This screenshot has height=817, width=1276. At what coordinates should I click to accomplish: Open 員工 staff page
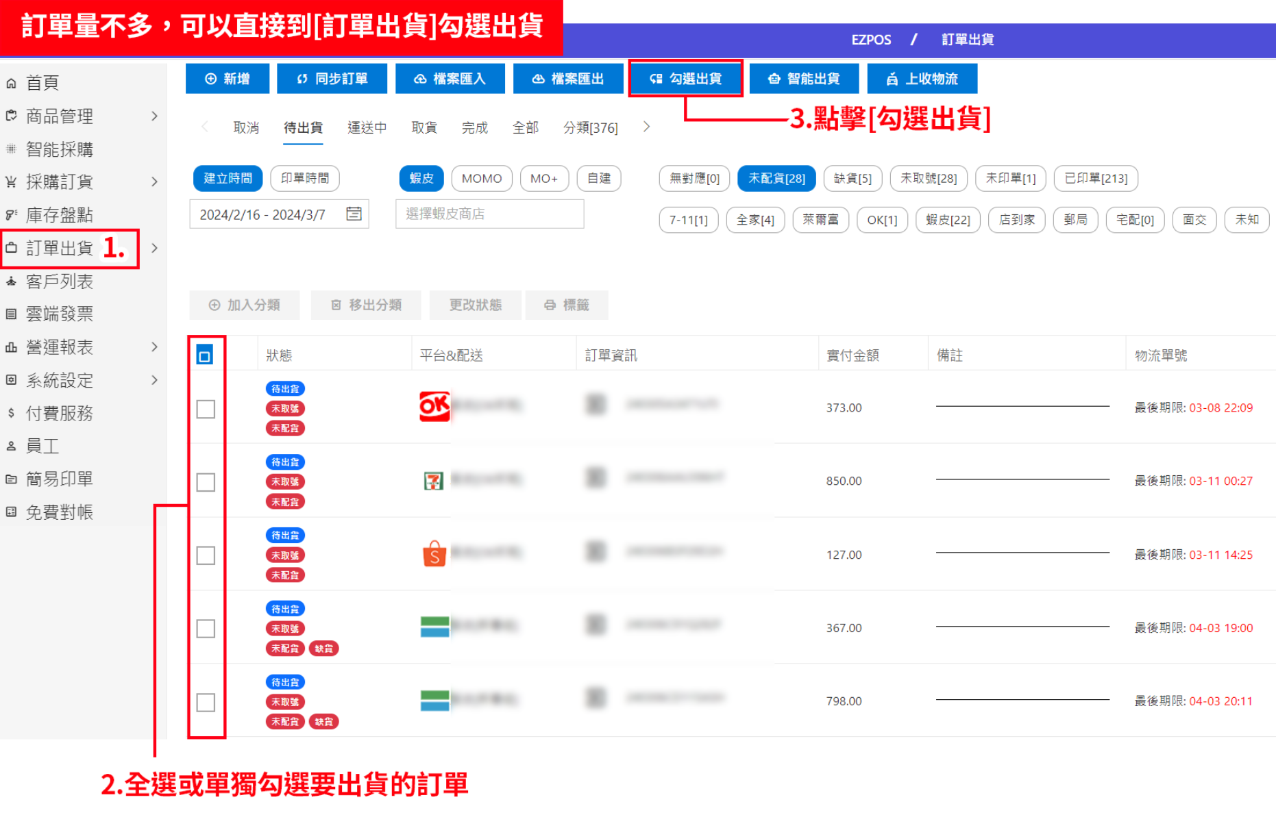point(42,446)
